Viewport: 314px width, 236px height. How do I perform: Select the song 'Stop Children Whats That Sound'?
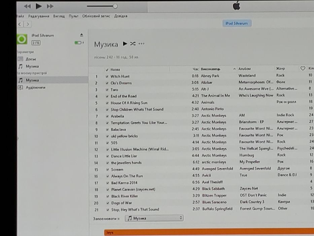[137, 110]
